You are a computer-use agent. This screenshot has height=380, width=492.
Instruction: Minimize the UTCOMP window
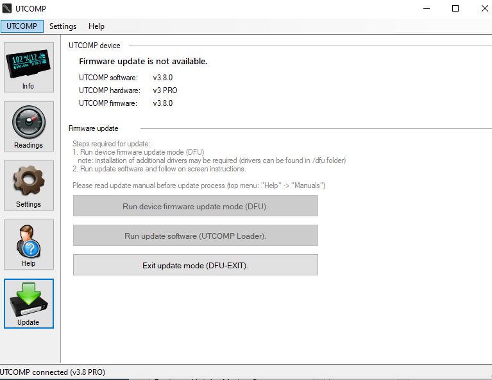click(427, 8)
